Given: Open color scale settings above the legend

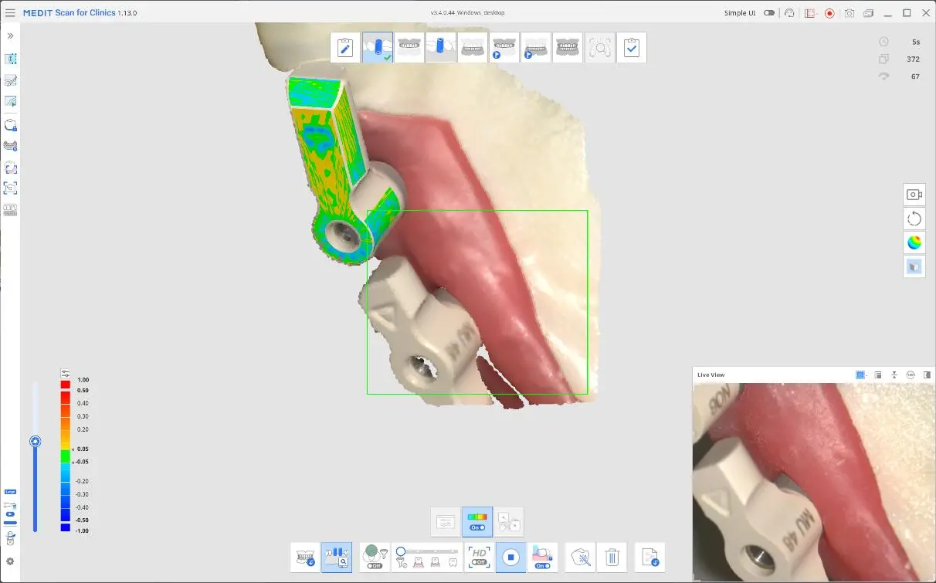Looking at the screenshot, I should 66,373.
